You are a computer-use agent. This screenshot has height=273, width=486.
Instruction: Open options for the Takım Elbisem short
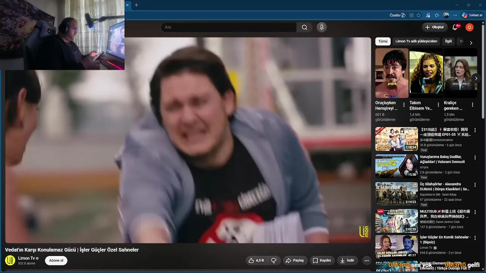pos(438,105)
